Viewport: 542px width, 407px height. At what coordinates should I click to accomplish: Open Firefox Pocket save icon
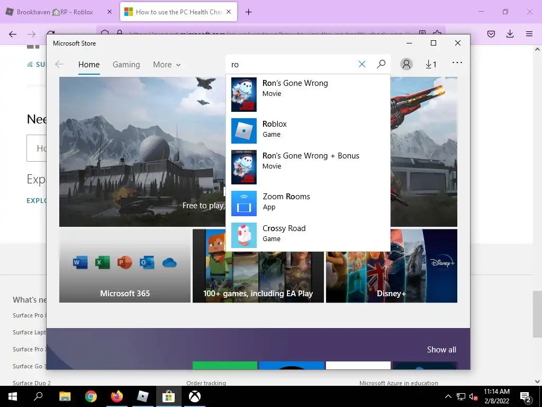pos(491,34)
